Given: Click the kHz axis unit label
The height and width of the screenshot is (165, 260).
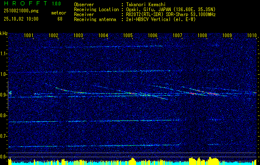Looking at the screenshot, I should point(4,33).
